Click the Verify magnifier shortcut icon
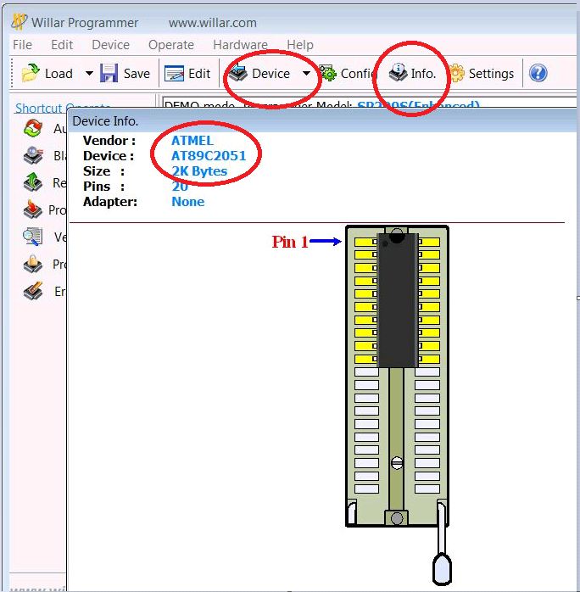Viewport: 580px width, 592px height. [33, 237]
